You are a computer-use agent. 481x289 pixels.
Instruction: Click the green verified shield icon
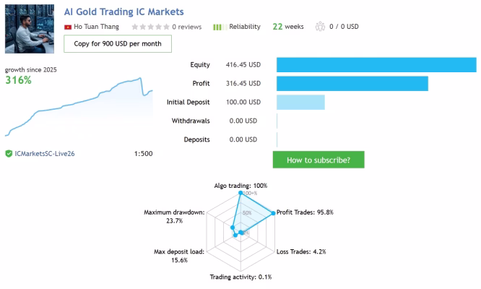click(9, 154)
